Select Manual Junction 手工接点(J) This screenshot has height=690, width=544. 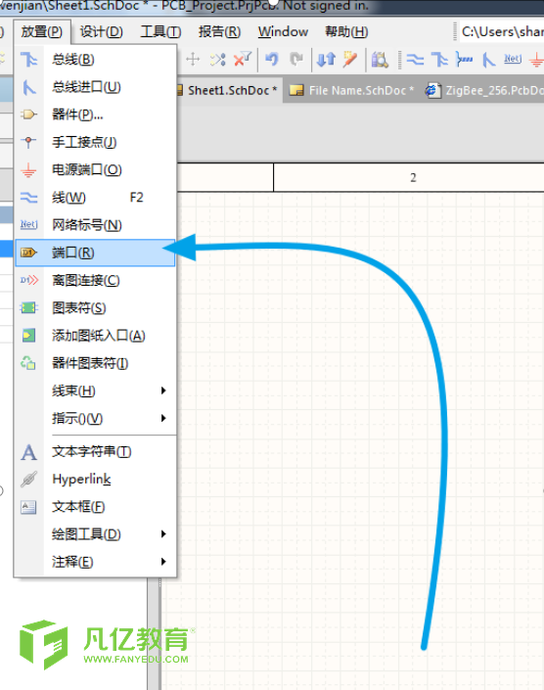click(x=95, y=142)
